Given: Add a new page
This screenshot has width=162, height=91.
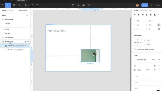Looking at the screenshot, I should (x=27, y=15).
